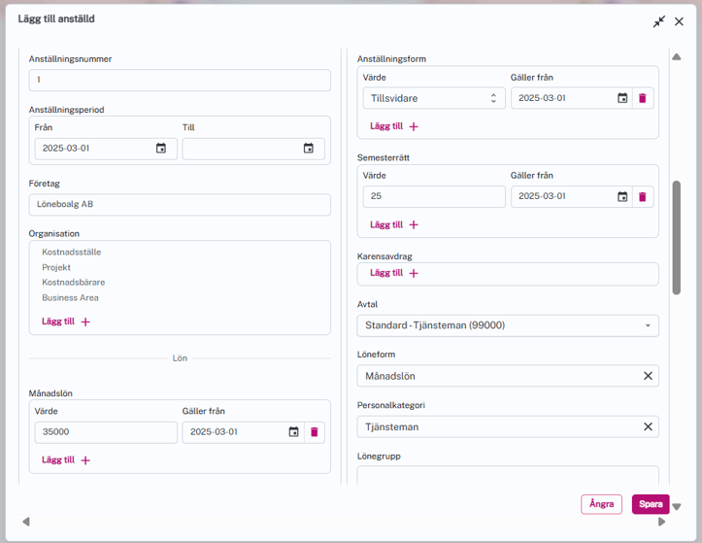Expand the Avtal Standard-Tjänsteman dropdown

point(507,325)
